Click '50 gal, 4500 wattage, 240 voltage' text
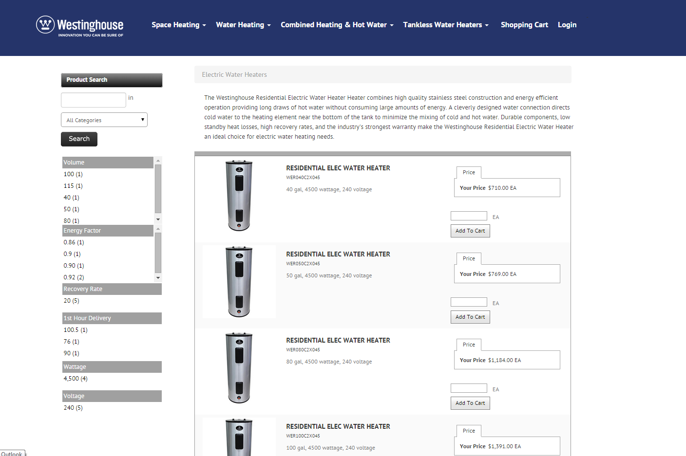The height and width of the screenshot is (456, 686). coord(329,275)
